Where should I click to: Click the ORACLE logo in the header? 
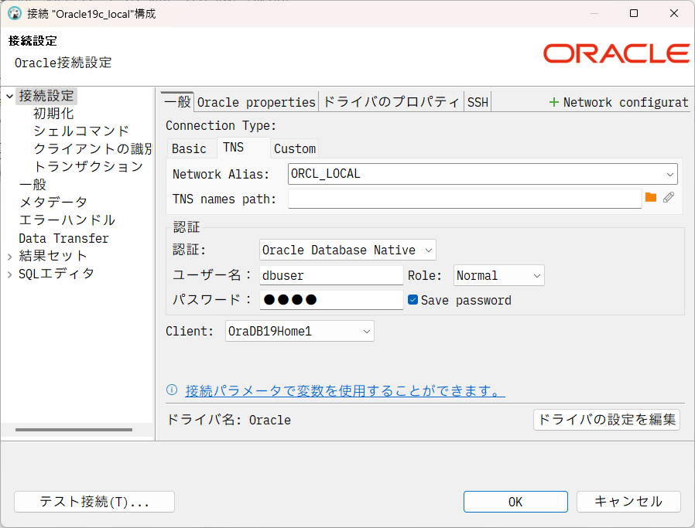[x=615, y=53]
